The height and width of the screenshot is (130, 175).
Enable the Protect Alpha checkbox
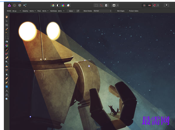(127, 11)
